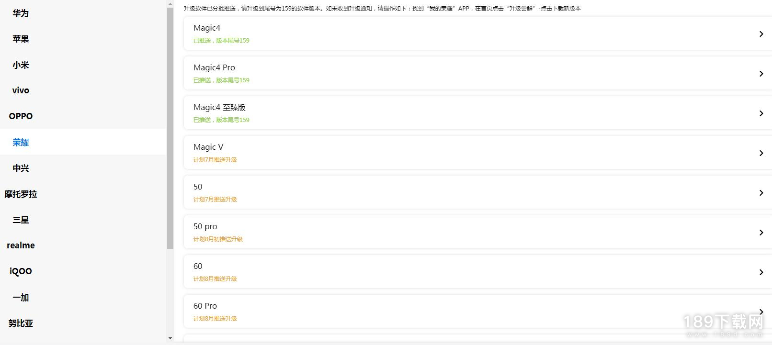The height and width of the screenshot is (345, 772).
Task: Click the upgrade notice text at top
Action: [x=382, y=9]
